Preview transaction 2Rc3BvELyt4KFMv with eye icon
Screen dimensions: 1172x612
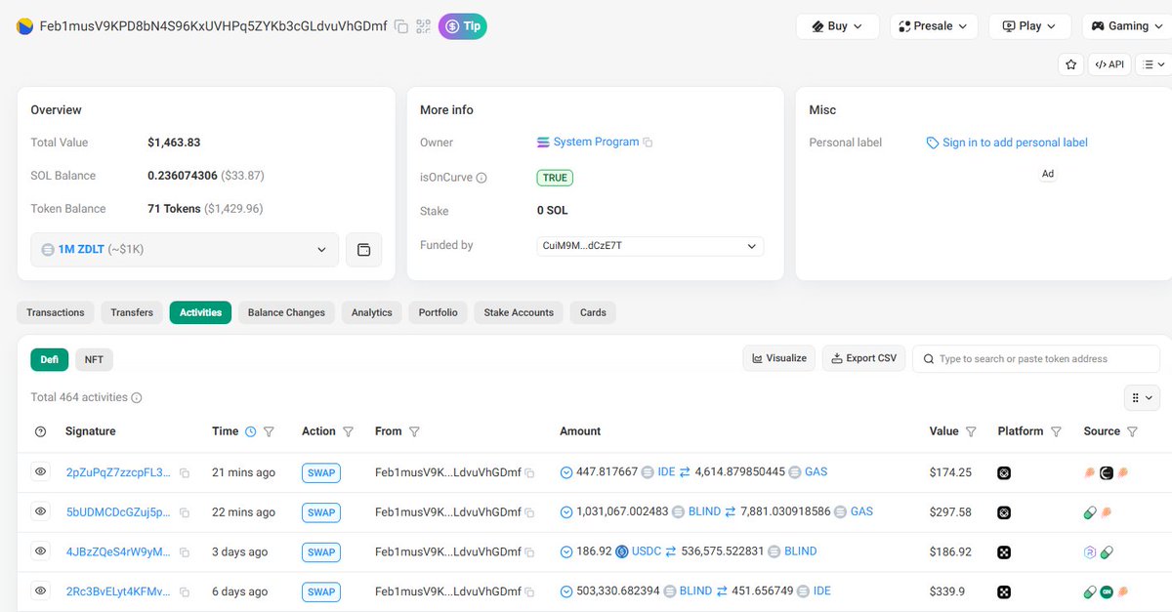[x=40, y=591]
